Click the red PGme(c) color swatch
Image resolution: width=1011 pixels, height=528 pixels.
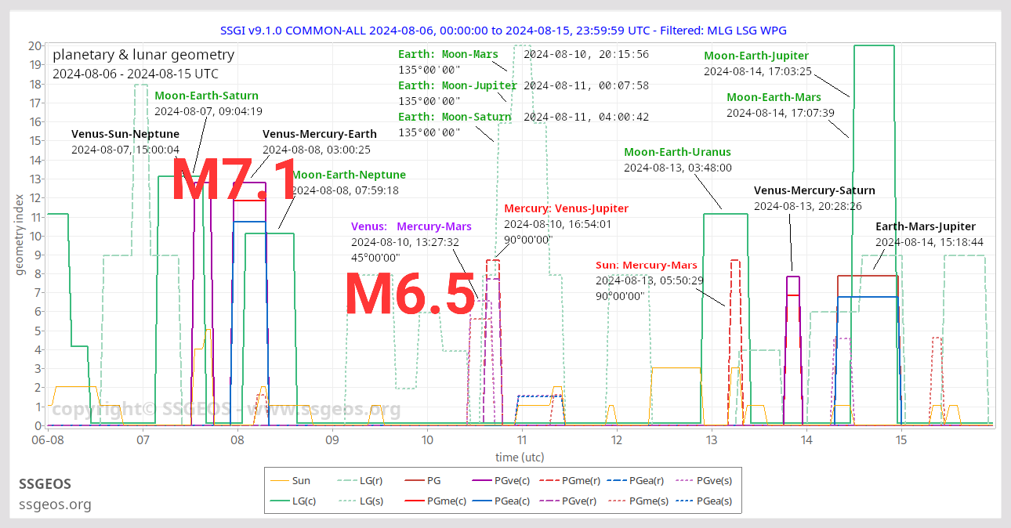pyautogui.click(x=415, y=501)
